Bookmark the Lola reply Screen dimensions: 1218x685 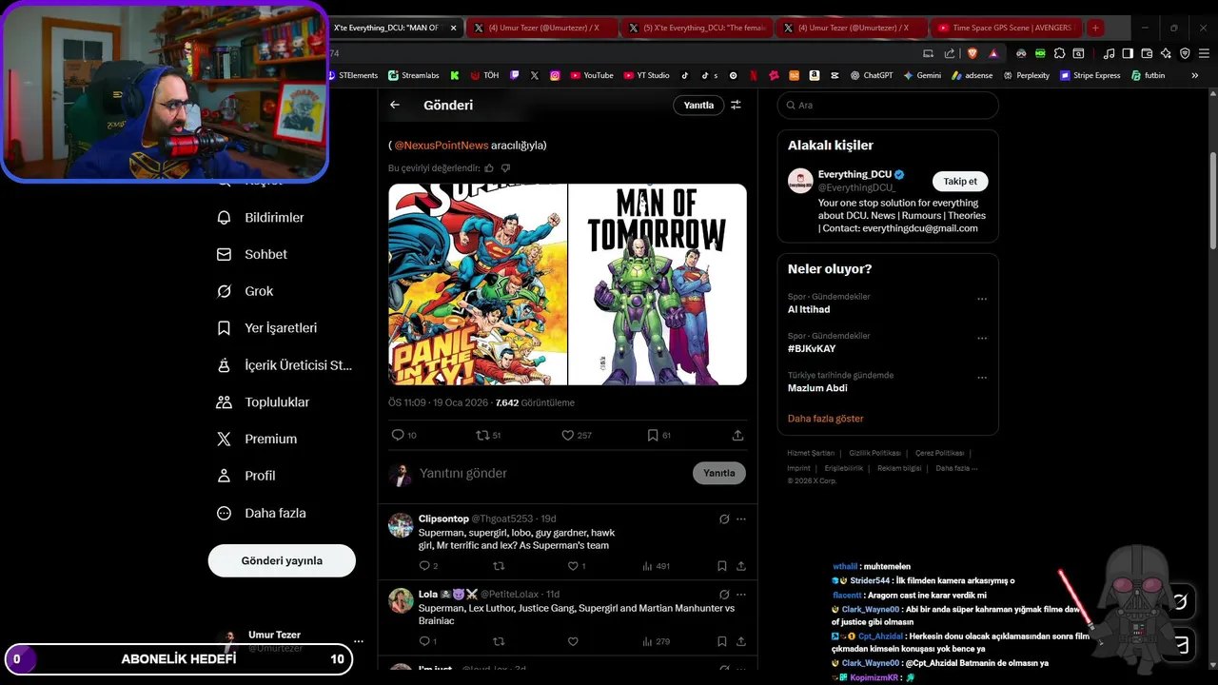[722, 641]
